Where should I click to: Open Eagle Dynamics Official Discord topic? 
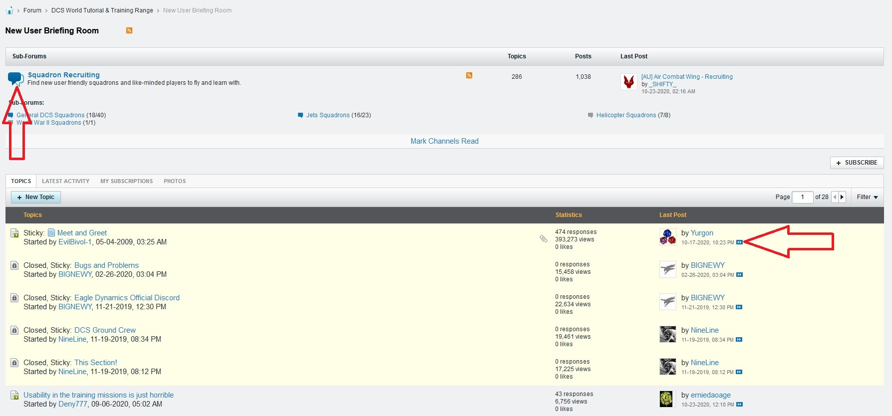(x=127, y=298)
